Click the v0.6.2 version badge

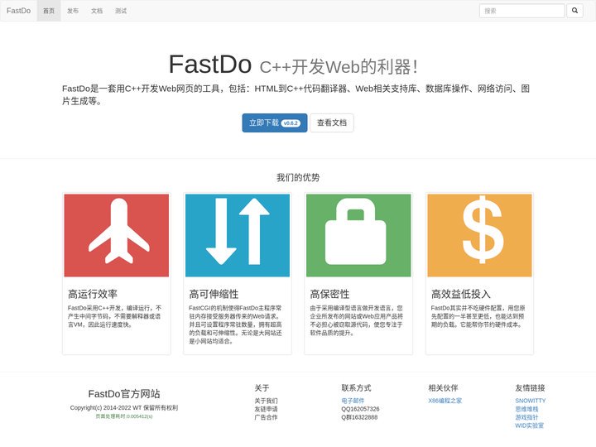click(291, 123)
